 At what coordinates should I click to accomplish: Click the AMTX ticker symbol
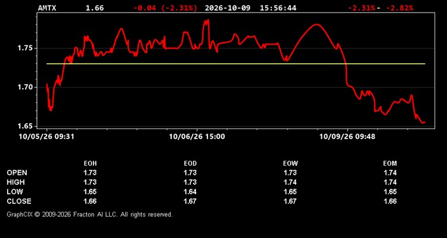pos(47,8)
